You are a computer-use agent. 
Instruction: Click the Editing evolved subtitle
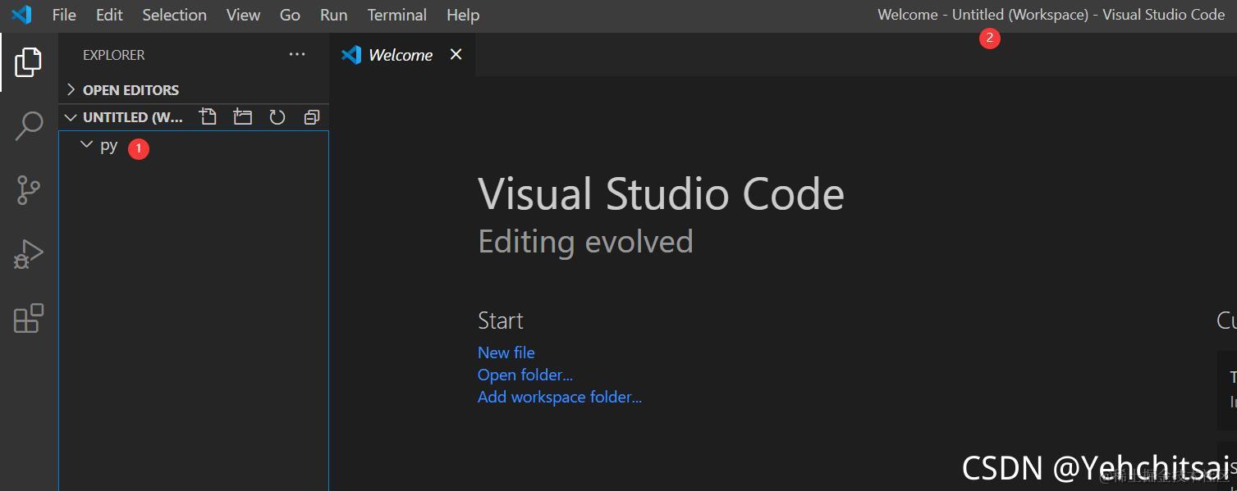coord(586,242)
